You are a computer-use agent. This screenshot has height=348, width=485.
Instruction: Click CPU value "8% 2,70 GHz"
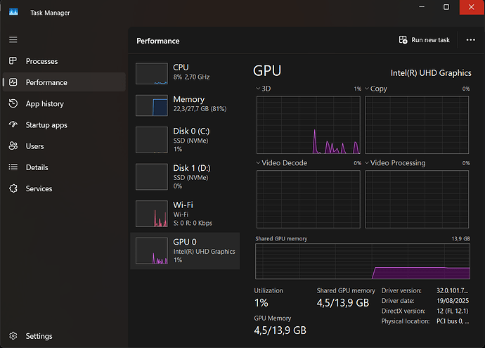tap(191, 77)
